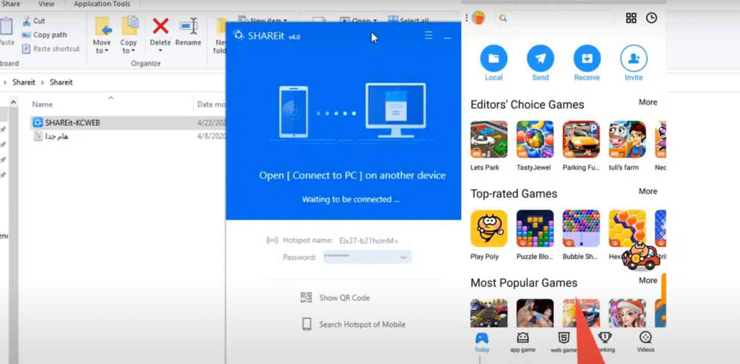
Task: Click More next to Top-rated Games
Action: pyautogui.click(x=648, y=192)
